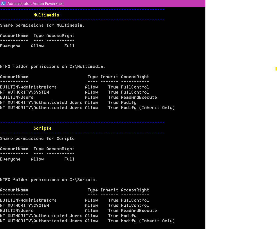Click 'Type' header in Scripts share table
Image resolution: width=277 pixels, height=229 pixels.
pos(39,149)
